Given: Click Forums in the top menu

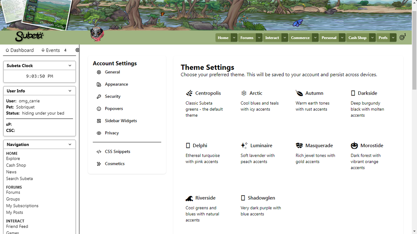Looking at the screenshot, I should click(247, 38).
